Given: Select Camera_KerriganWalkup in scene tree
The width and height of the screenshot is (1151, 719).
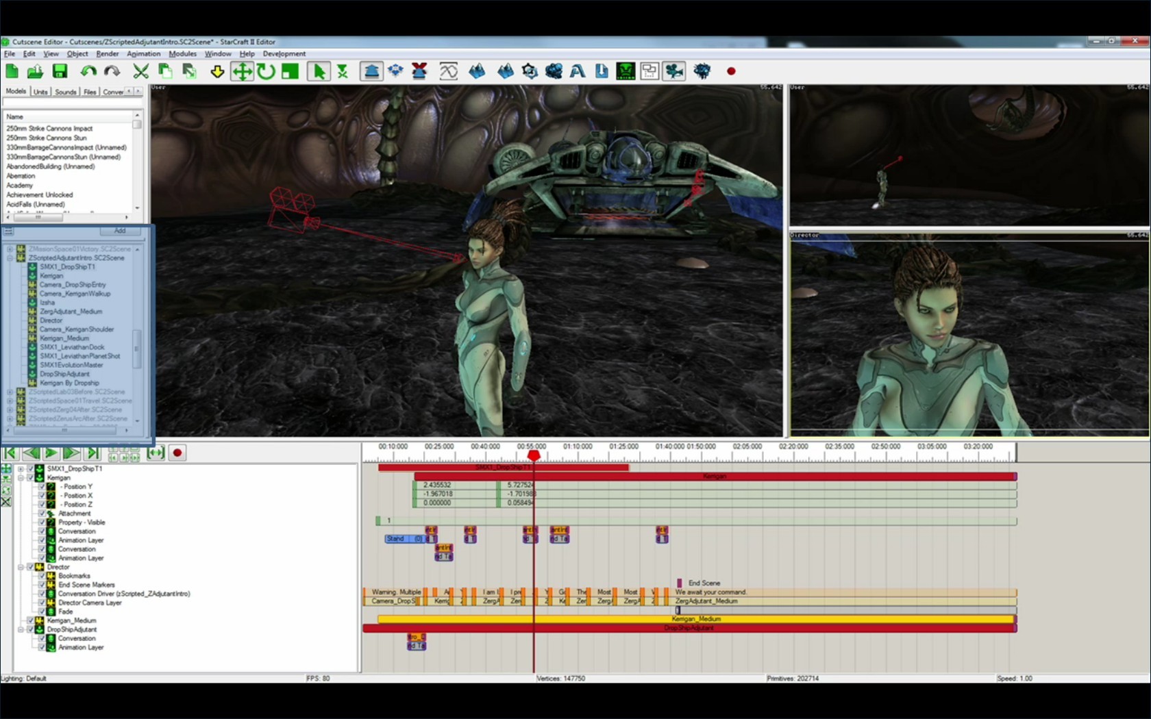Looking at the screenshot, I should tap(75, 294).
